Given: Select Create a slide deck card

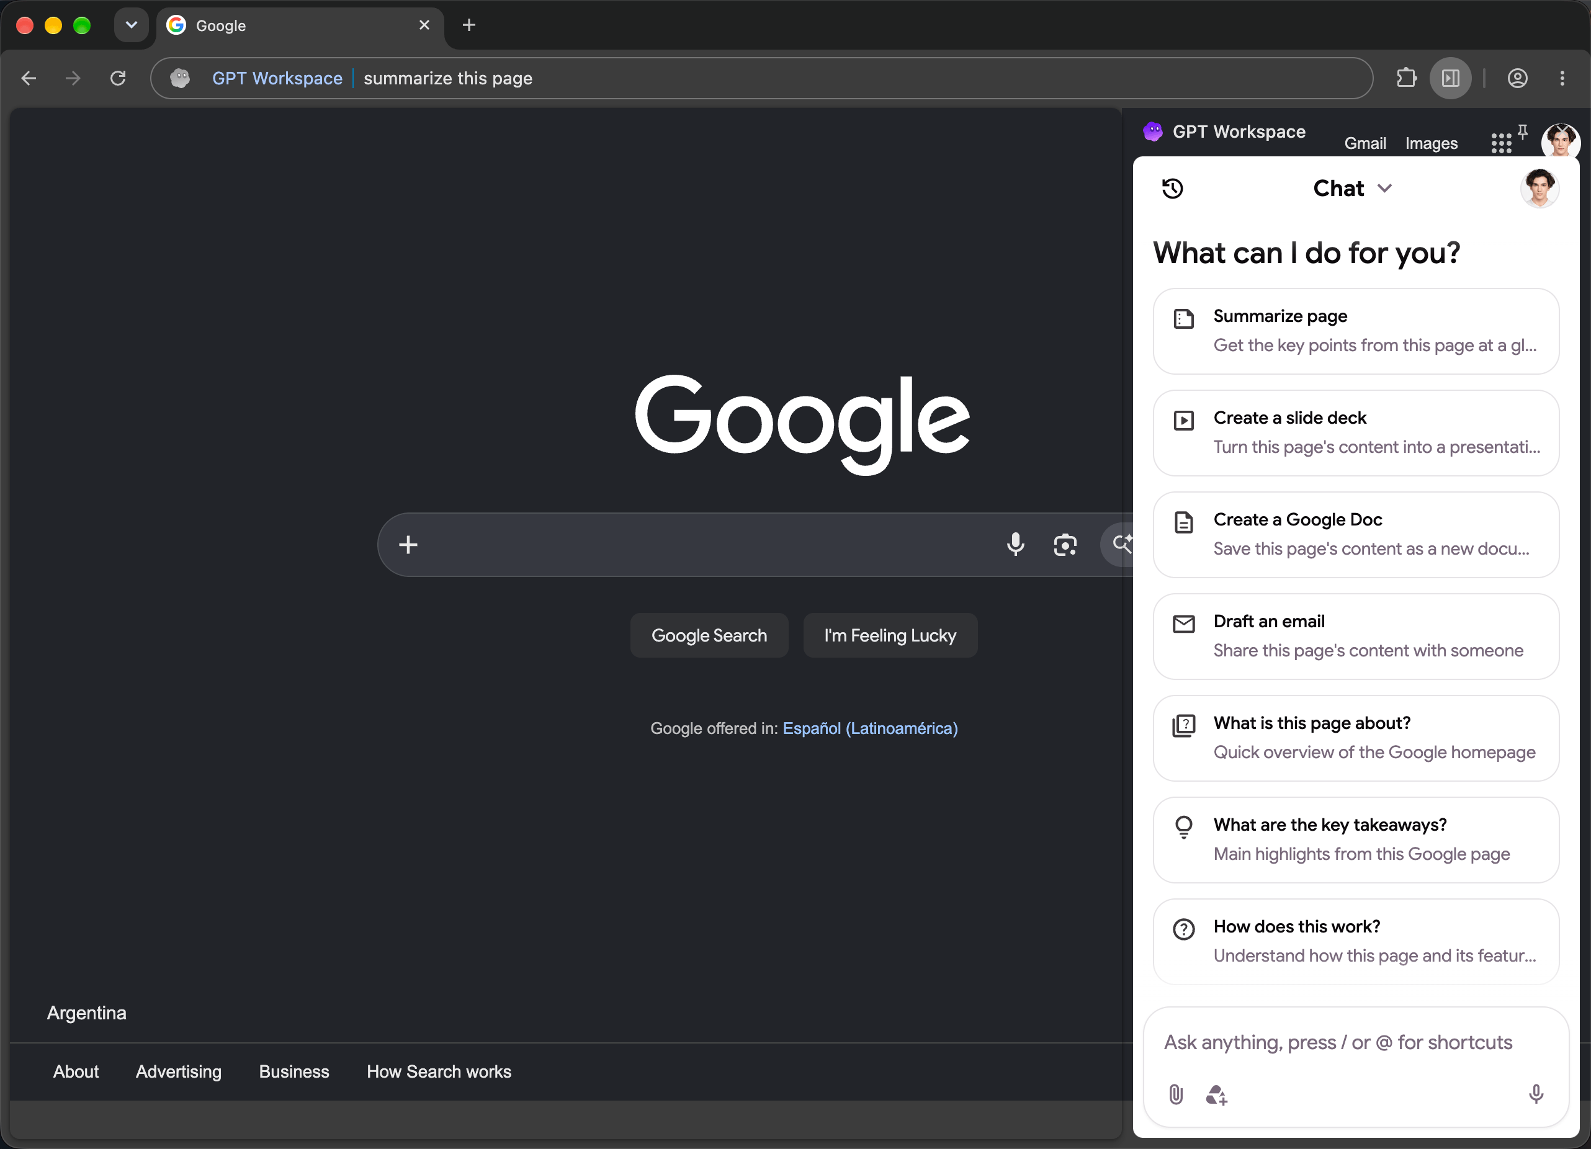Looking at the screenshot, I should tap(1355, 433).
